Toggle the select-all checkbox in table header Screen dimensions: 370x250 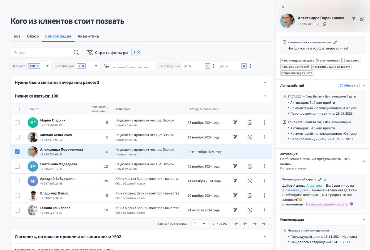point(17,109)
